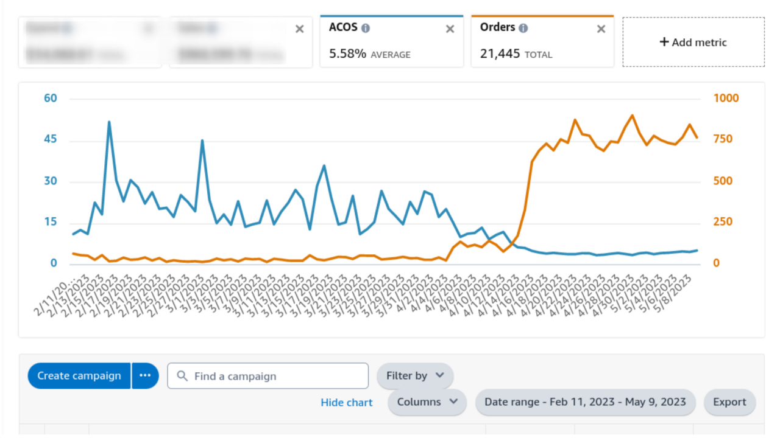Open the Filter by dropdown

[415, 375]
